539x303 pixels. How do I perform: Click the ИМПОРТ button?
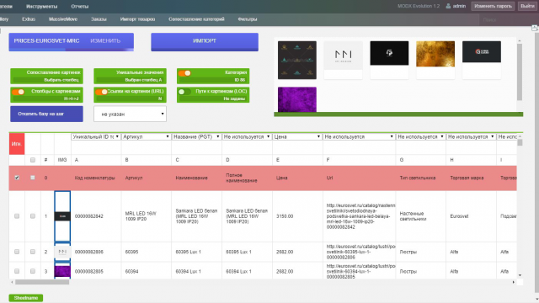(205, 42)
